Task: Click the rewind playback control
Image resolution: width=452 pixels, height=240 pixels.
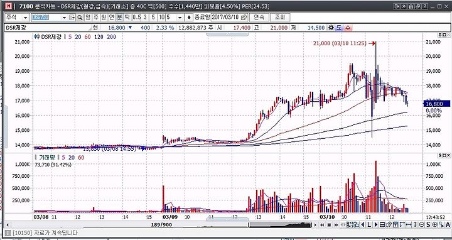Action: 322,225
